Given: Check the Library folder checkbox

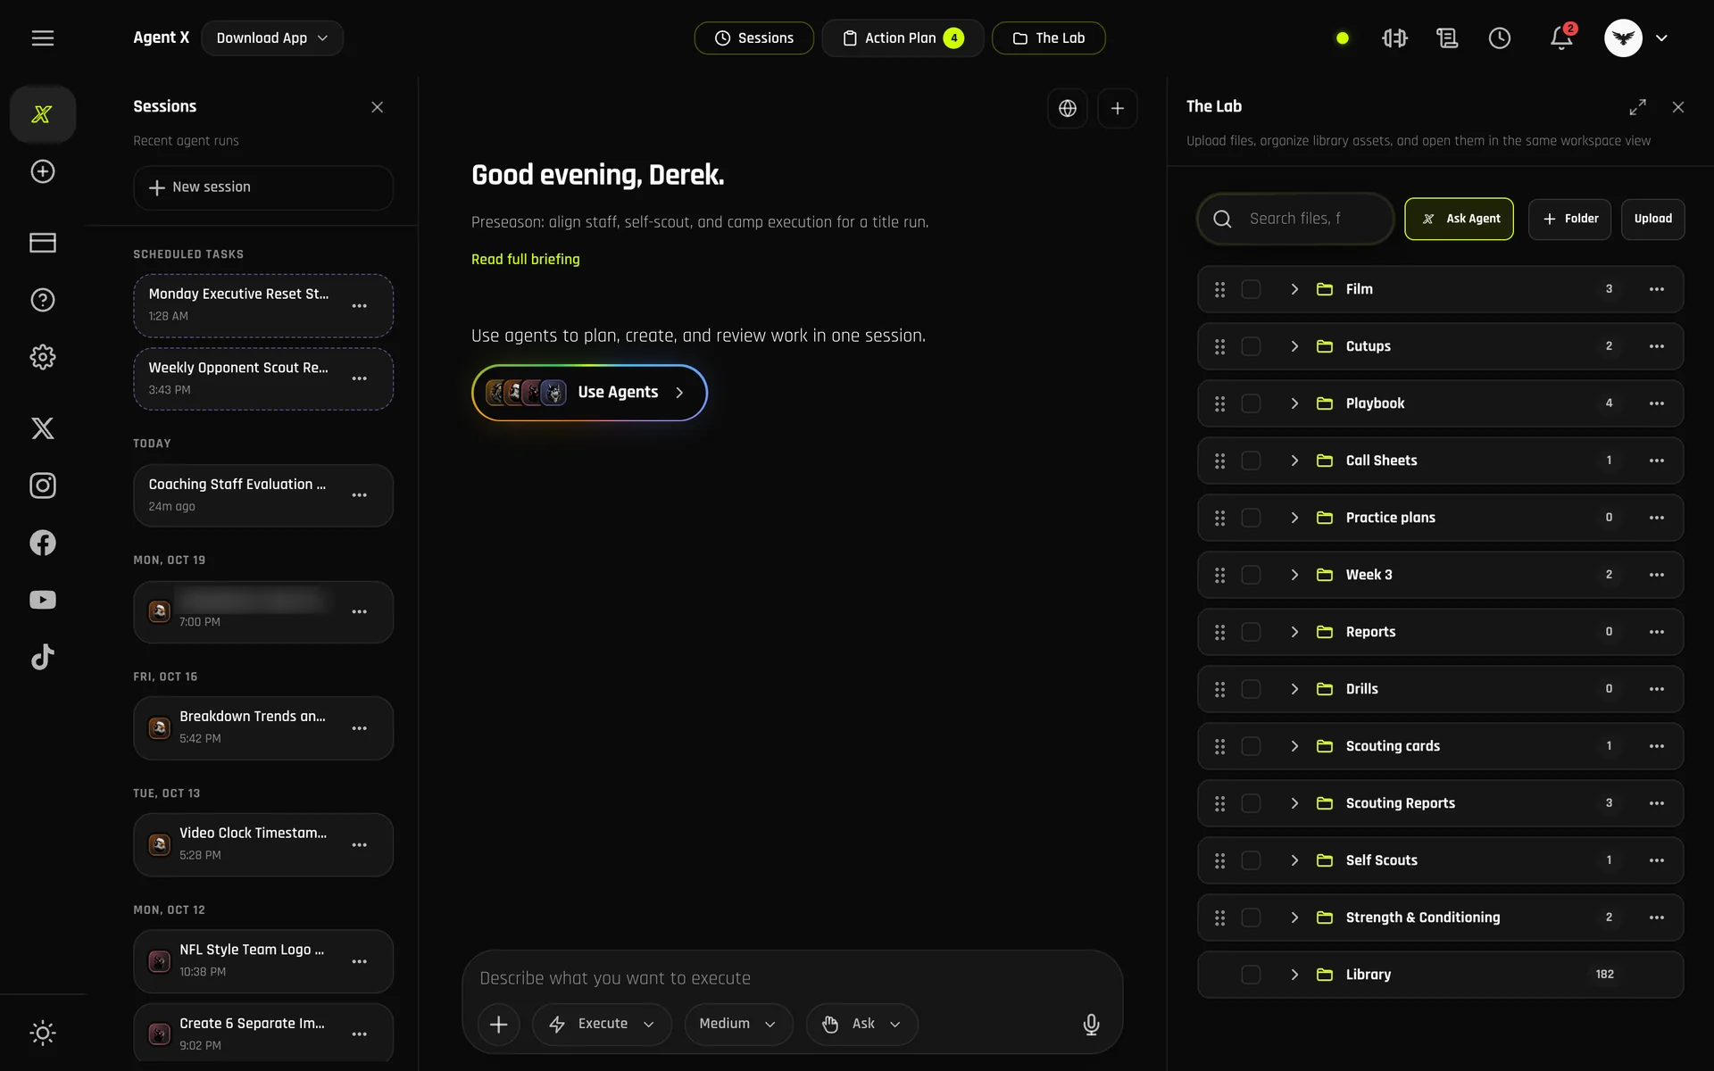Looking at the screenshot, I should tap(1251, 975).
